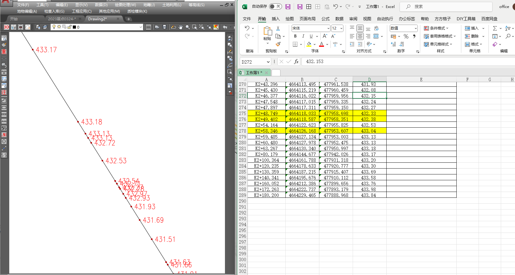
Task: Click the zoom extents icon in CAD
Action: click(x=202, y=27)
